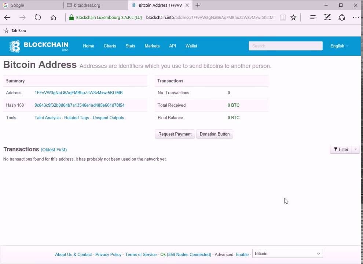Image resolution: width=363 pixels, height=264 pixels.
Task: Click the green padlock security icon
Action: click(x=71, y=17)
